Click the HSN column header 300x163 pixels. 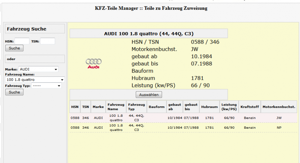pyautogui.click(x=75, y=107)
